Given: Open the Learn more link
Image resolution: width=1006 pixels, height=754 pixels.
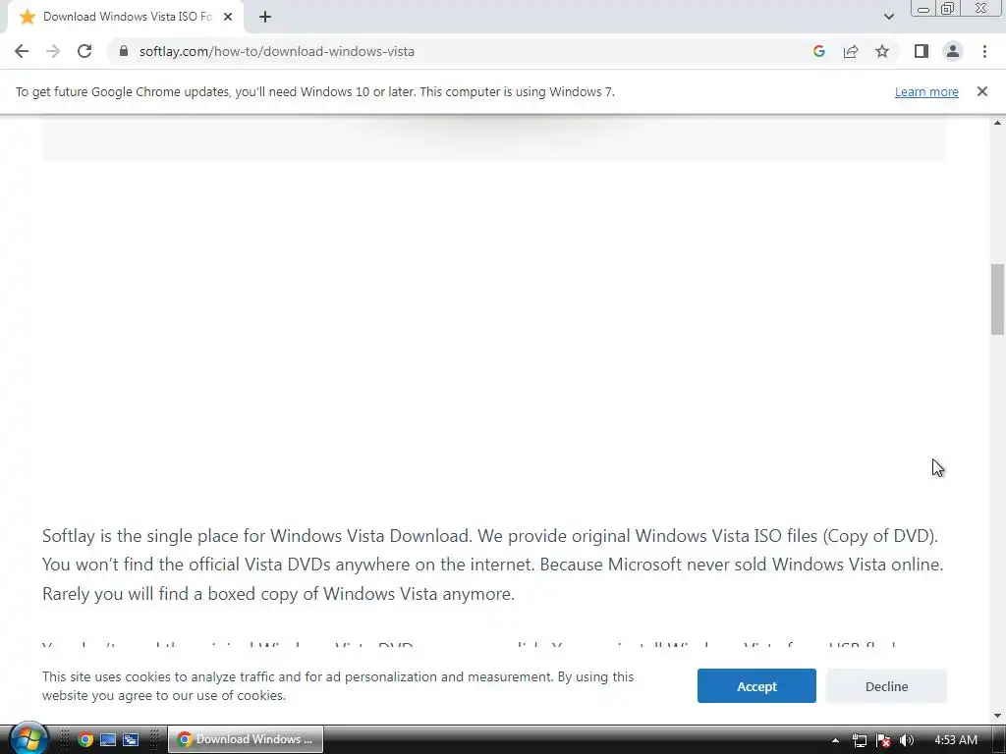Looking at the screenshot, I should coord(926,91).
